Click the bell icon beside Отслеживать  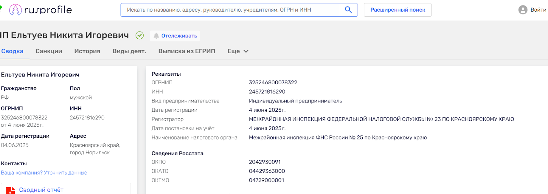156,36
